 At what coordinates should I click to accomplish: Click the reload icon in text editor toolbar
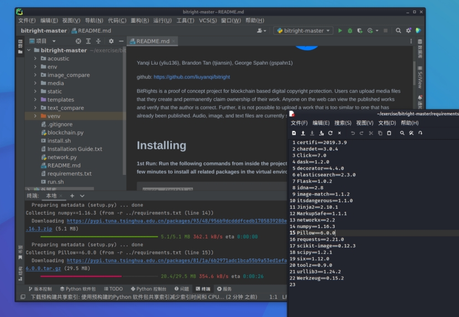[330, 133]
